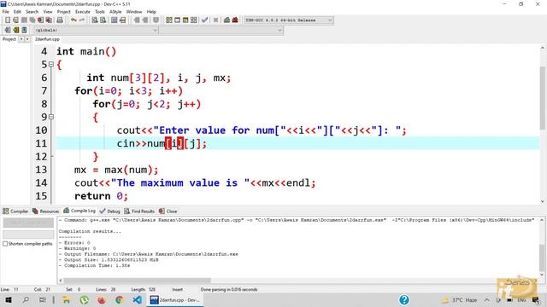Viewport: 547px width, 307px height.
Task: Click the Compile icon in toolbar
Action: (169, 20)
